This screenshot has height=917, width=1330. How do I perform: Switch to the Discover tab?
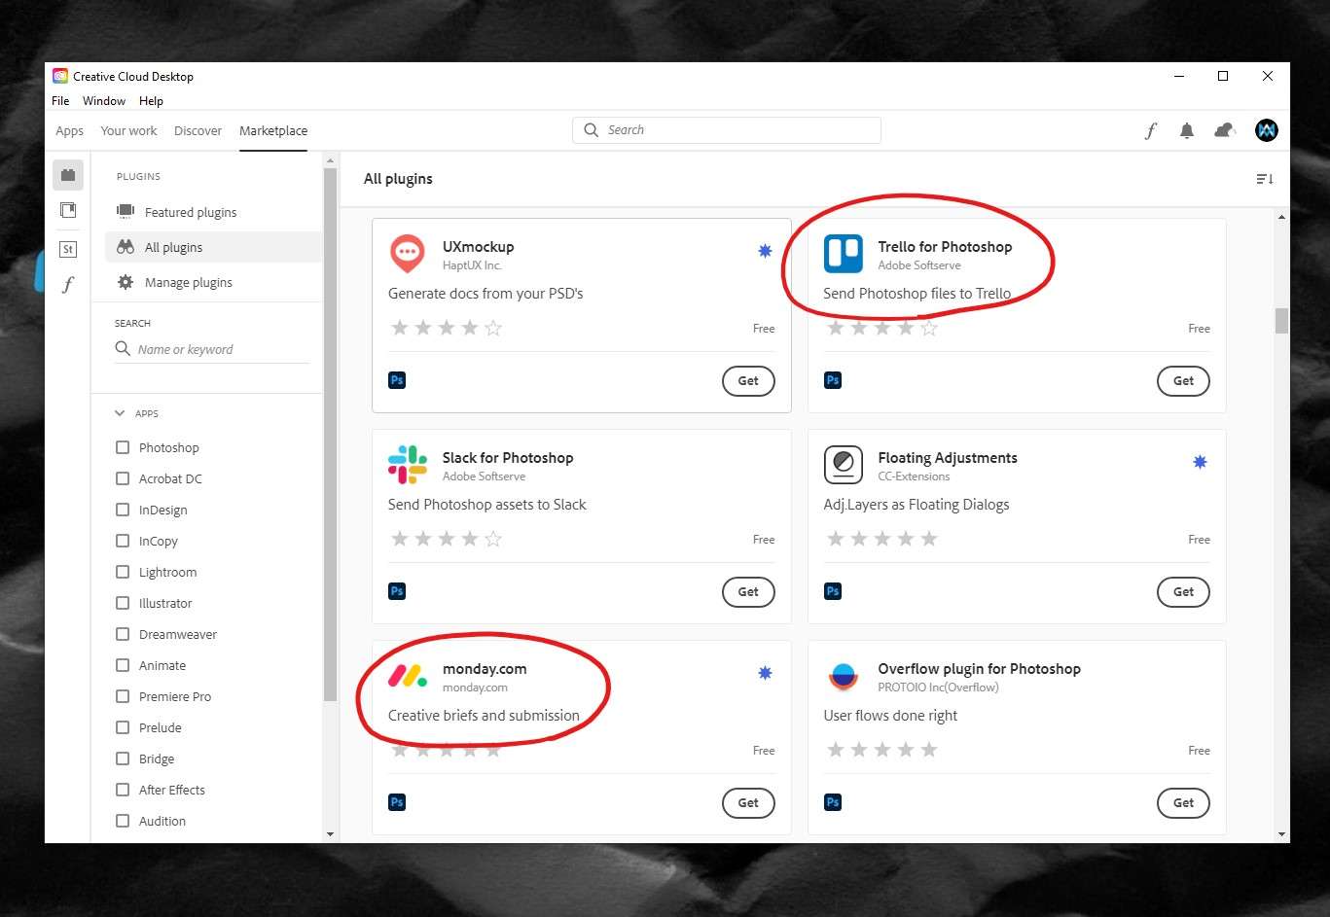click(x=198, y=130)
